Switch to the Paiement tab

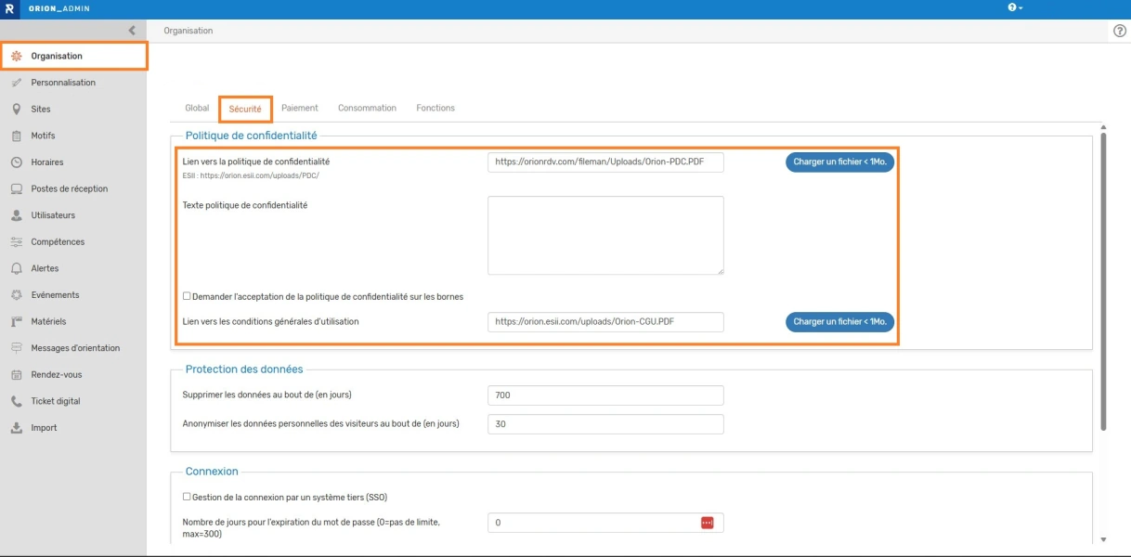coord(300,109)
